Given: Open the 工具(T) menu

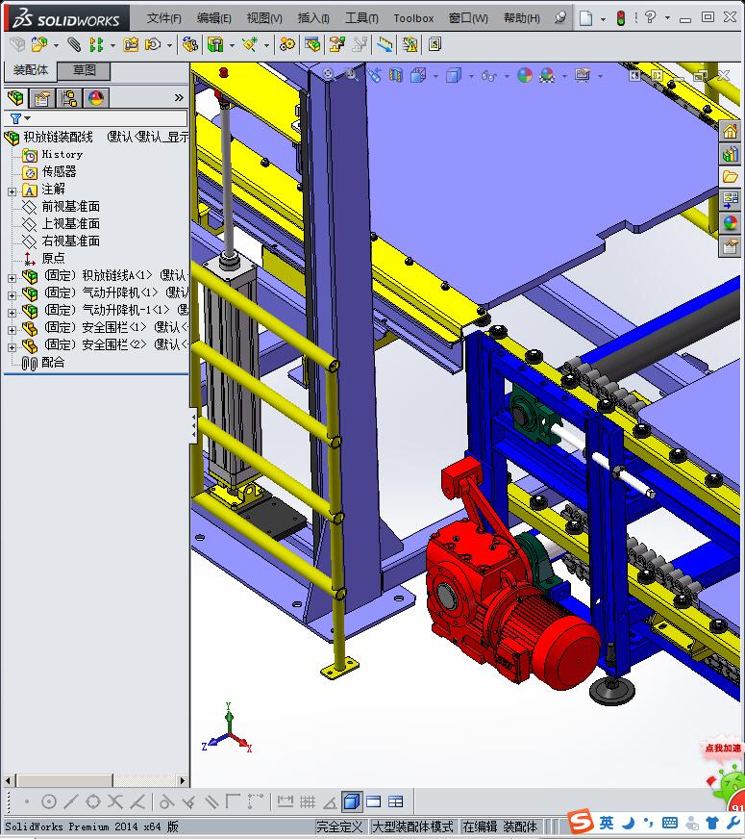Looking at the screenshot, I should (361, 18).
